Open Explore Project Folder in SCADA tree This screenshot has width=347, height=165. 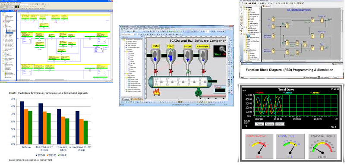tap(134, 91)
